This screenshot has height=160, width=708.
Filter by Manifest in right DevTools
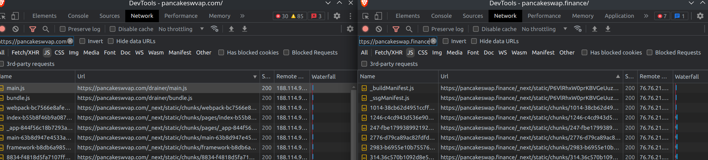[x=543, y=53]
